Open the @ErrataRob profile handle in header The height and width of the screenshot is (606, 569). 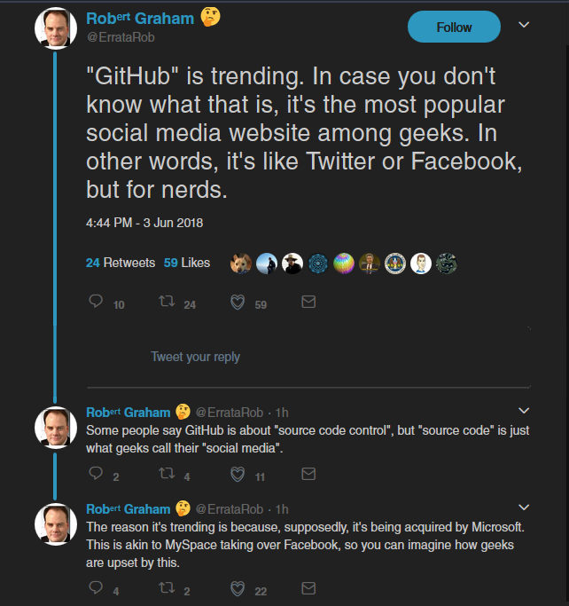tap(118, 36)
